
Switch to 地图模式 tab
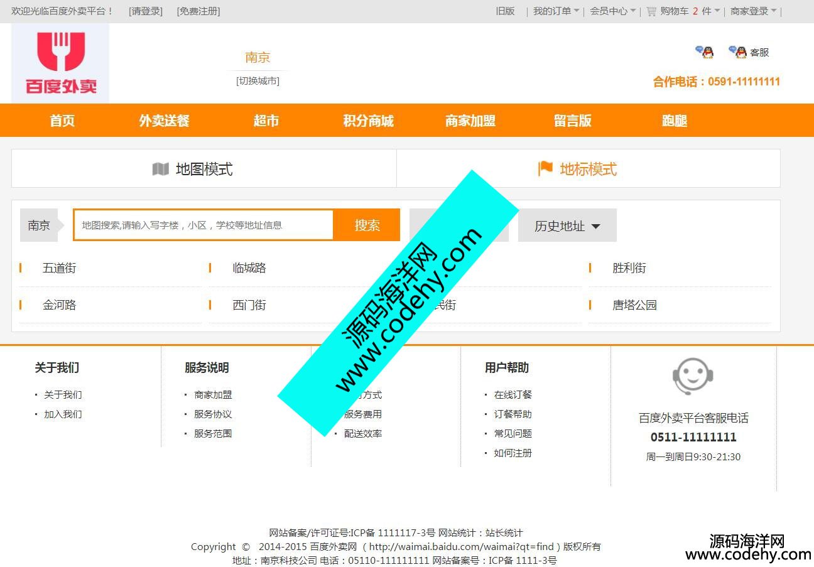click(204, 168)
